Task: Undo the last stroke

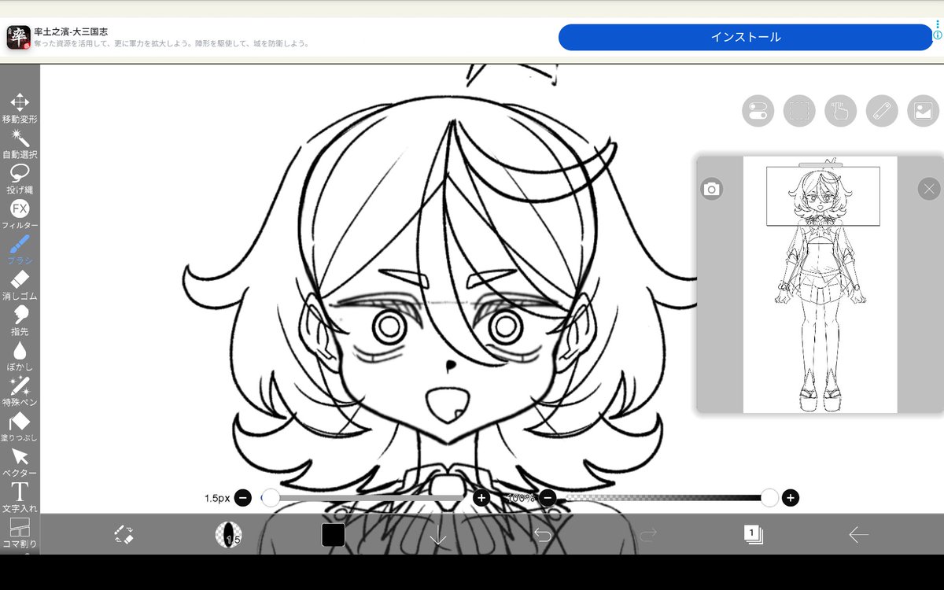Action: click(545, 534)
